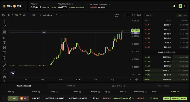Switch to the TWAP (0) tab
The width and height of the screenshot is (190, 102).
[71, 86]
